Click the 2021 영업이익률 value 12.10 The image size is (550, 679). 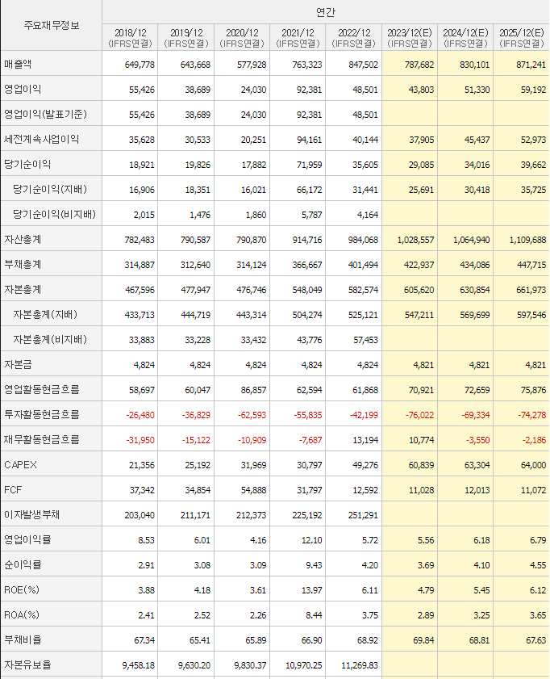tap(312, 540)
